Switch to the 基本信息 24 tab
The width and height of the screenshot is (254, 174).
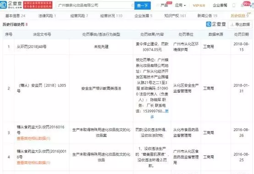tap(16, 16)
